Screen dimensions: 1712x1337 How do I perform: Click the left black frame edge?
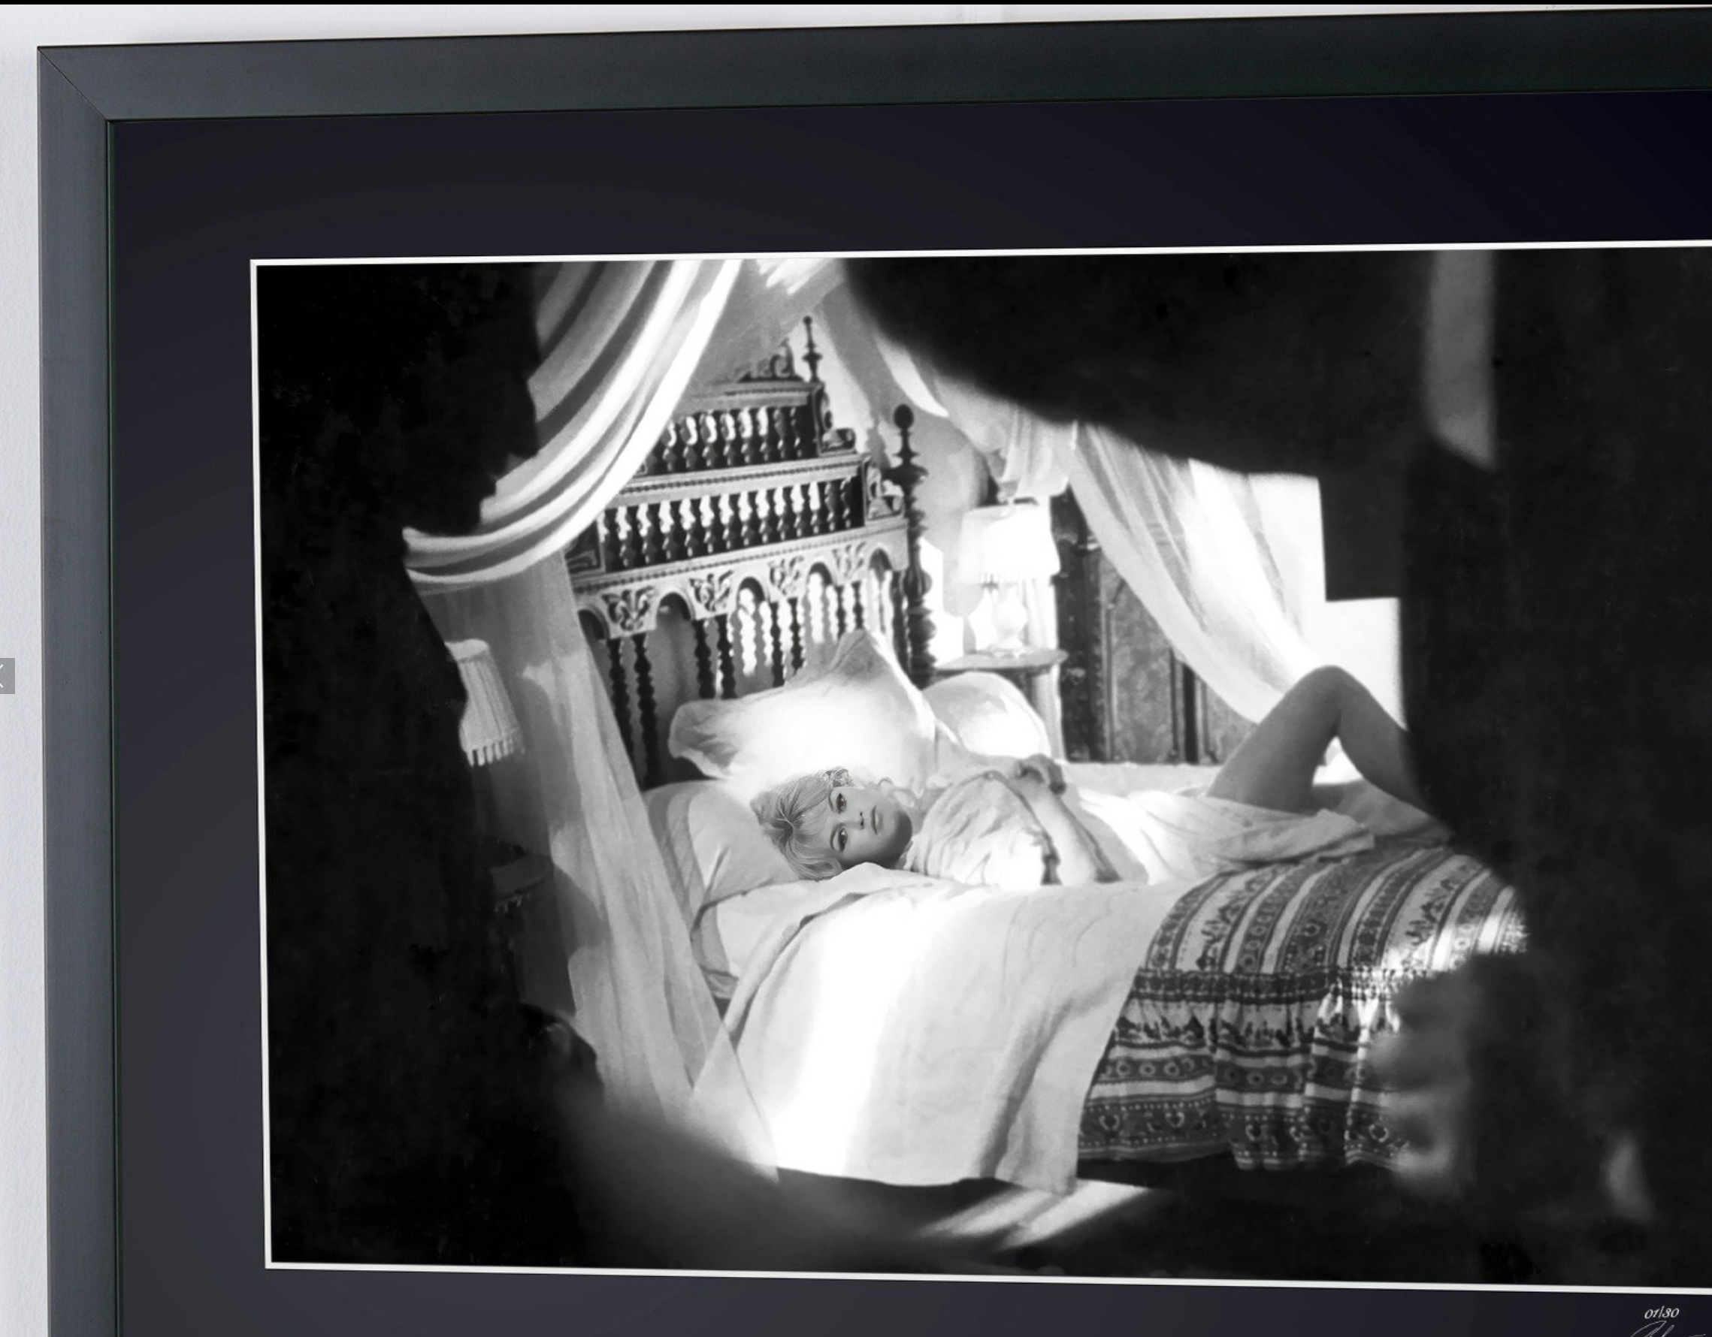[x=74, y=705]
